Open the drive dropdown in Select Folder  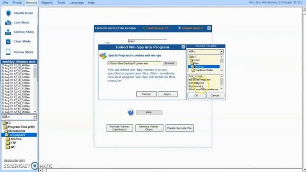[x=221, y=52]
